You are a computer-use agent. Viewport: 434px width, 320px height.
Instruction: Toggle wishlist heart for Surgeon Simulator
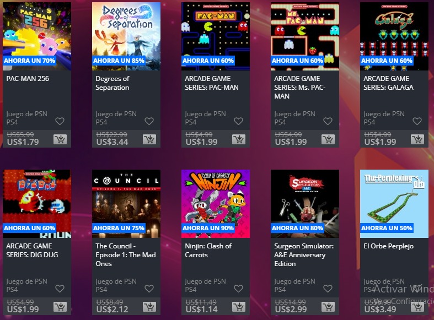(x=328, y=289)
